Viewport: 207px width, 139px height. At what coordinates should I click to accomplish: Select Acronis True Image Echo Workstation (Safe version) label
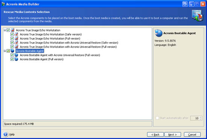51,34
